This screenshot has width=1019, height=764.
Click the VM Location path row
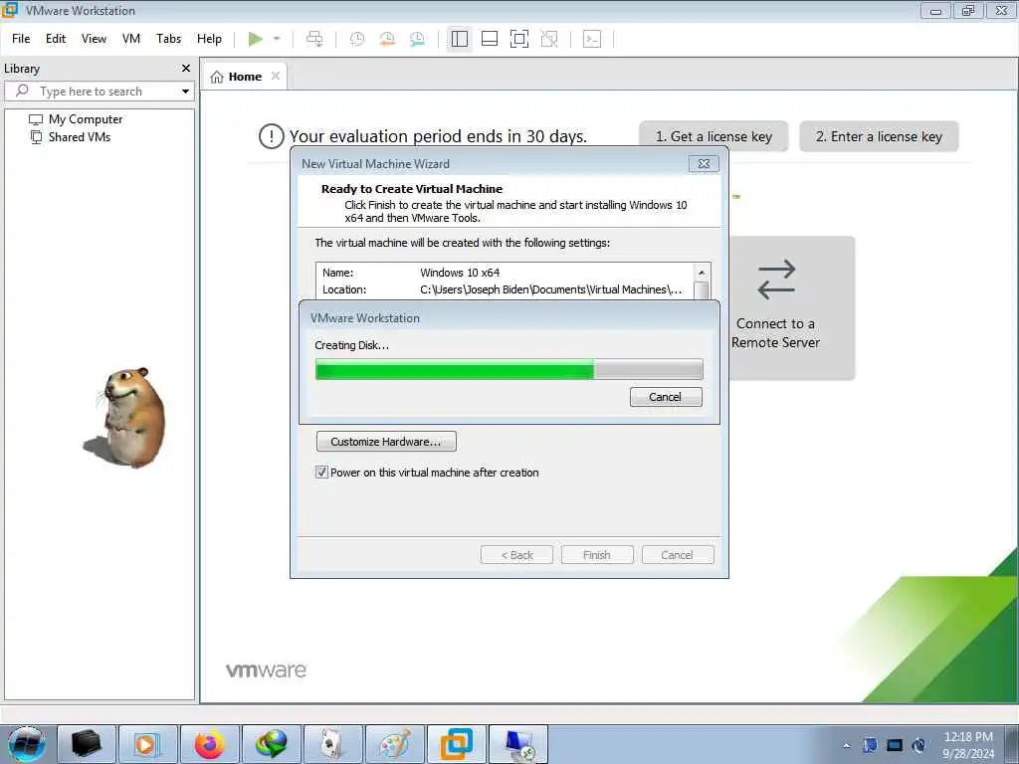(504, 289)
